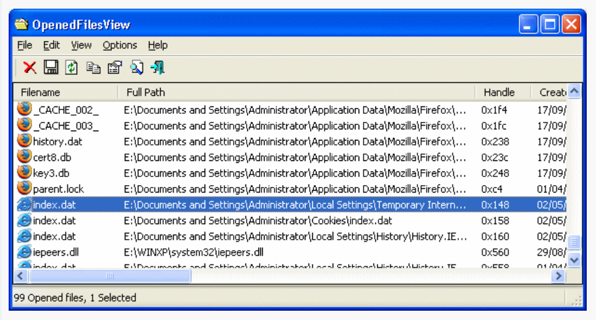Click handle value 0x248
The height and width of the screenshot is (320, 596).
pyautogui.click(x=495, y=173)
